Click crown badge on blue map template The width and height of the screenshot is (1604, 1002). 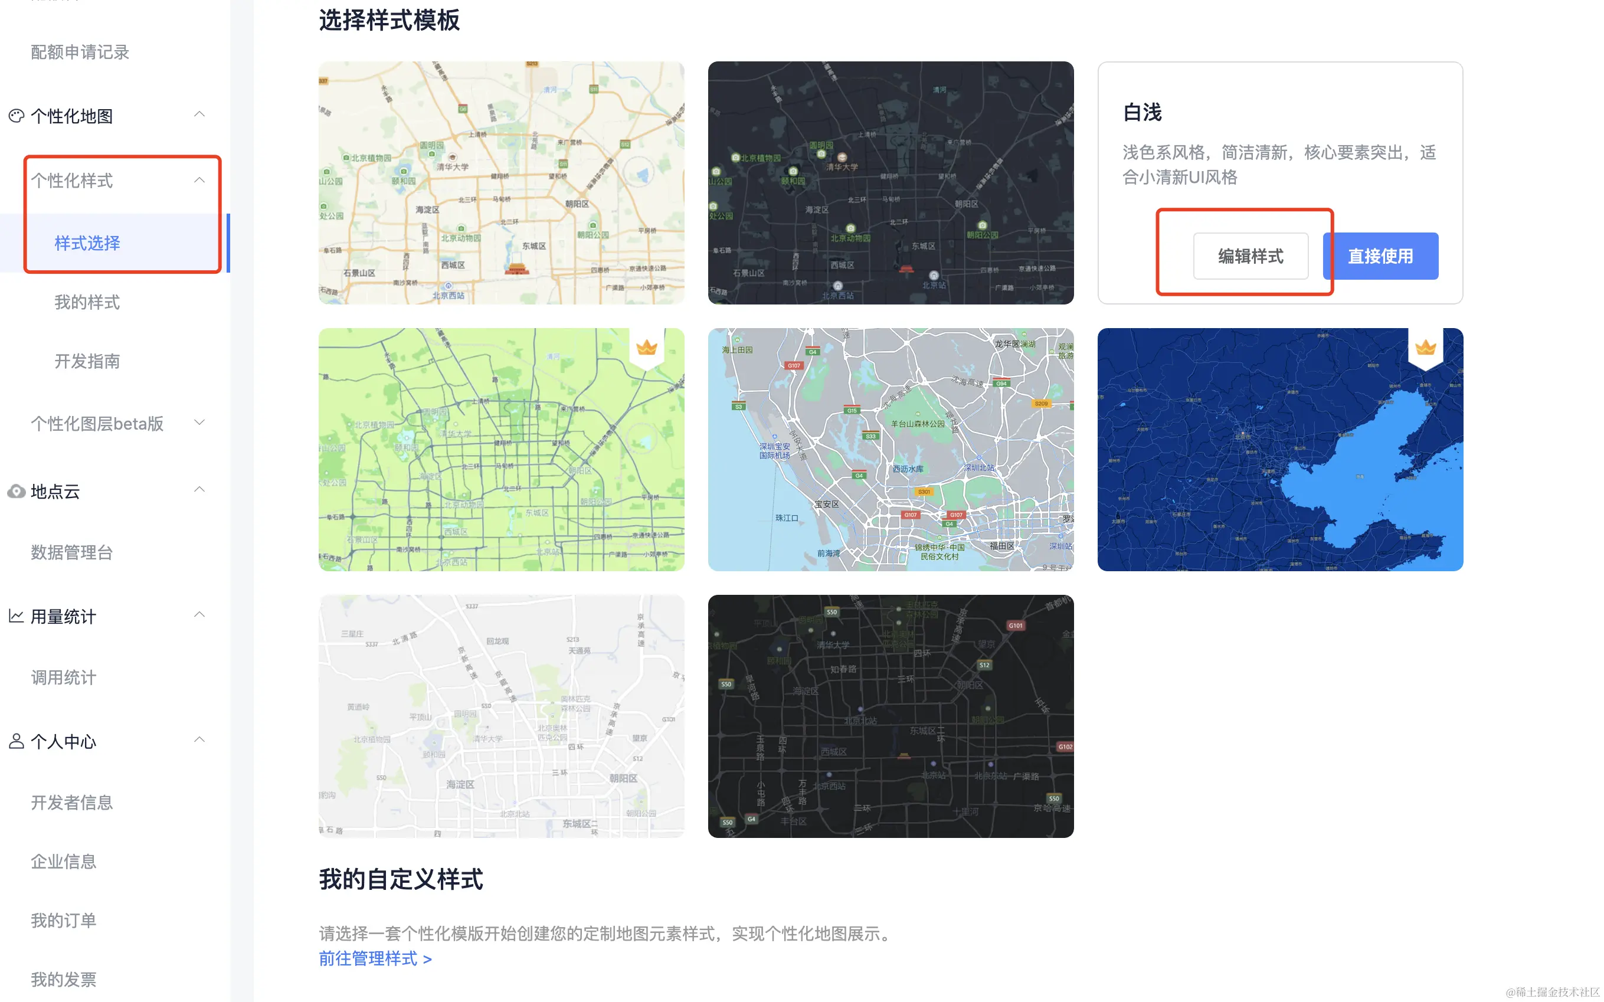[1425, 347]
